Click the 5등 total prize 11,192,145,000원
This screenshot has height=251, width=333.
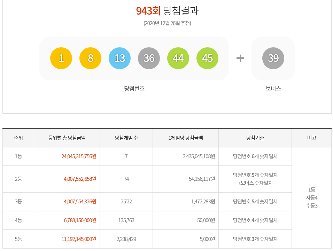79,239
